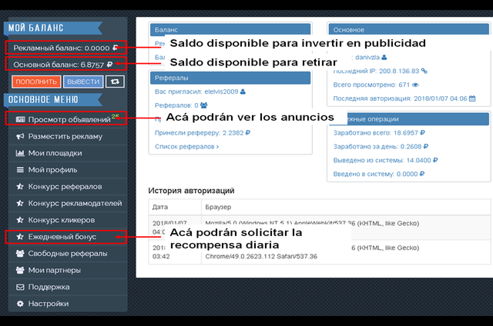Open Мои площадки menu item
Screen dimensions: 493x326
coord(68,153)
